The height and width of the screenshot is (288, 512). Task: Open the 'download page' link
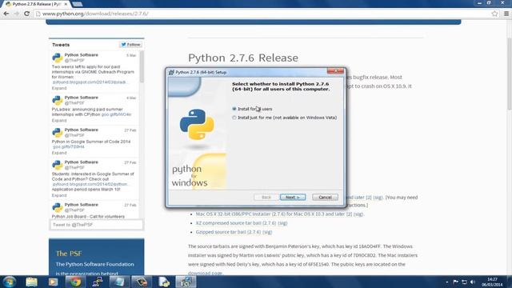[x=205, y=273]
